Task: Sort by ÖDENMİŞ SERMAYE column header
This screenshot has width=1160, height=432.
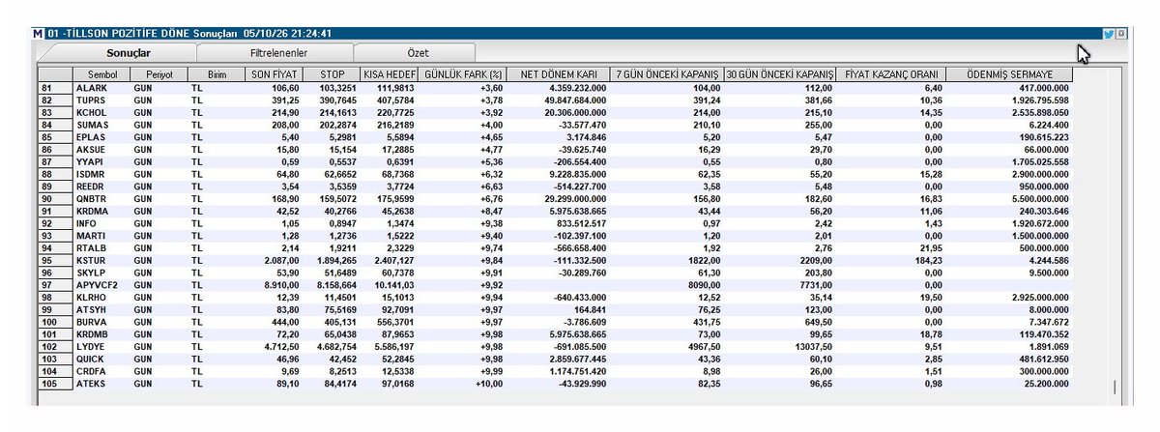Action: (x=1007, y=74)
